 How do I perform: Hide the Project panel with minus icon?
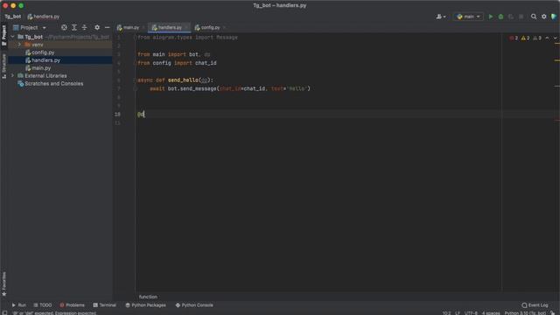pos(107,27)
